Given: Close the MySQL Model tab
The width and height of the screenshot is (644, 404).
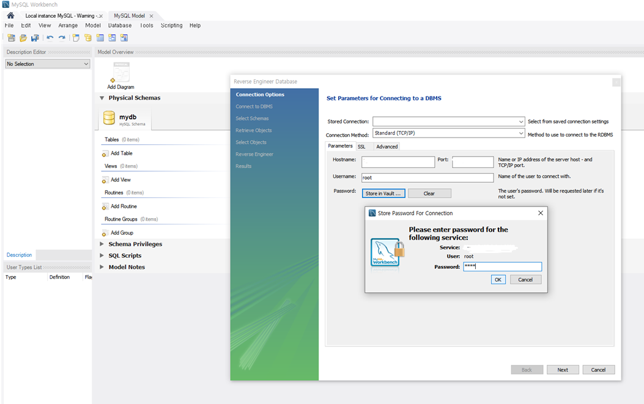Looking at the screenshot, I should [x=151, y=16].
